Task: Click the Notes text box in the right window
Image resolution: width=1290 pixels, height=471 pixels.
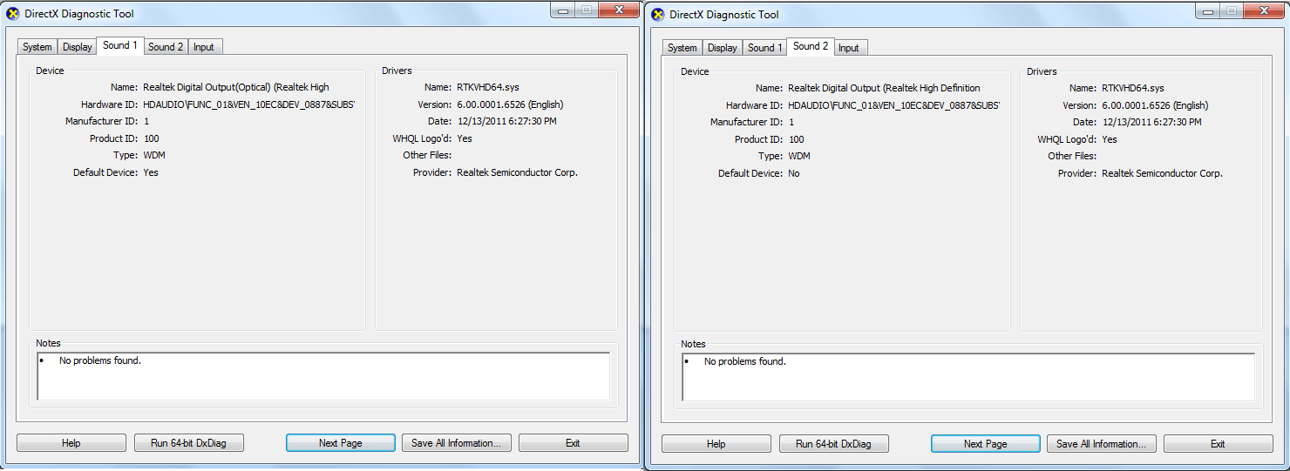Action: [968, 377]
